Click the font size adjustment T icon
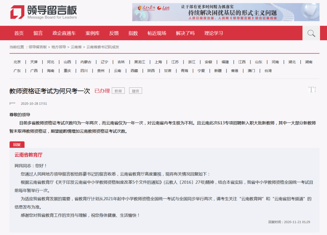The height and width of the screenshot is (235, 327). (x=312, y=90)
